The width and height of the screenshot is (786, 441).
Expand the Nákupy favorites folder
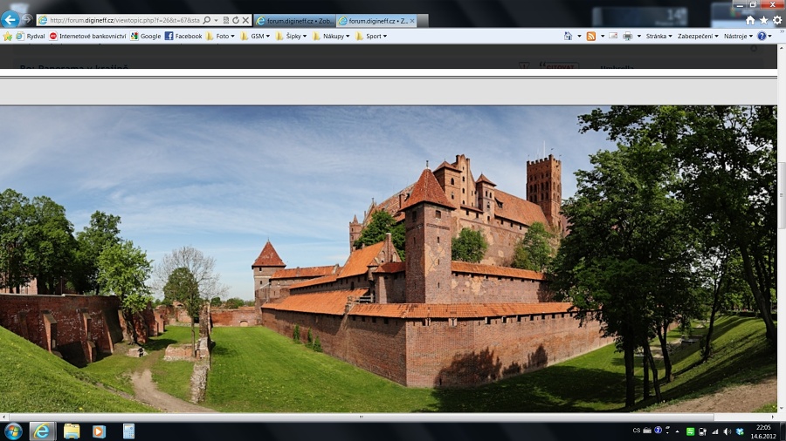tap(331, 37)
